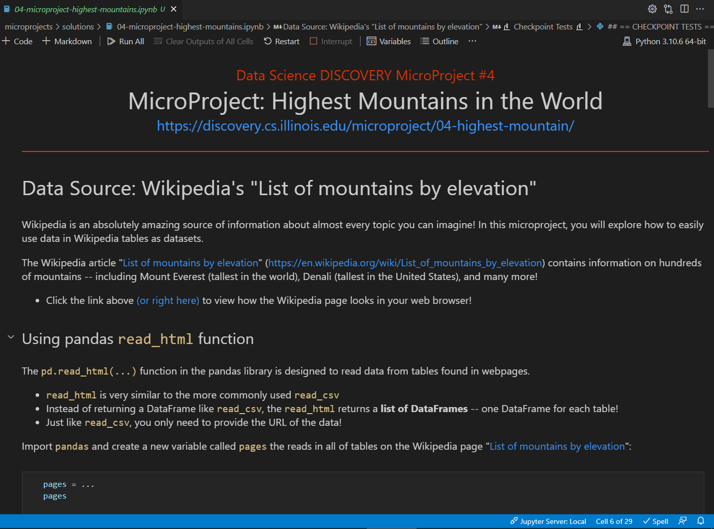714x529 pixels.
Task: Collapse the 'Using pandas read_html function' section
Action: click(x=11, y=337)
